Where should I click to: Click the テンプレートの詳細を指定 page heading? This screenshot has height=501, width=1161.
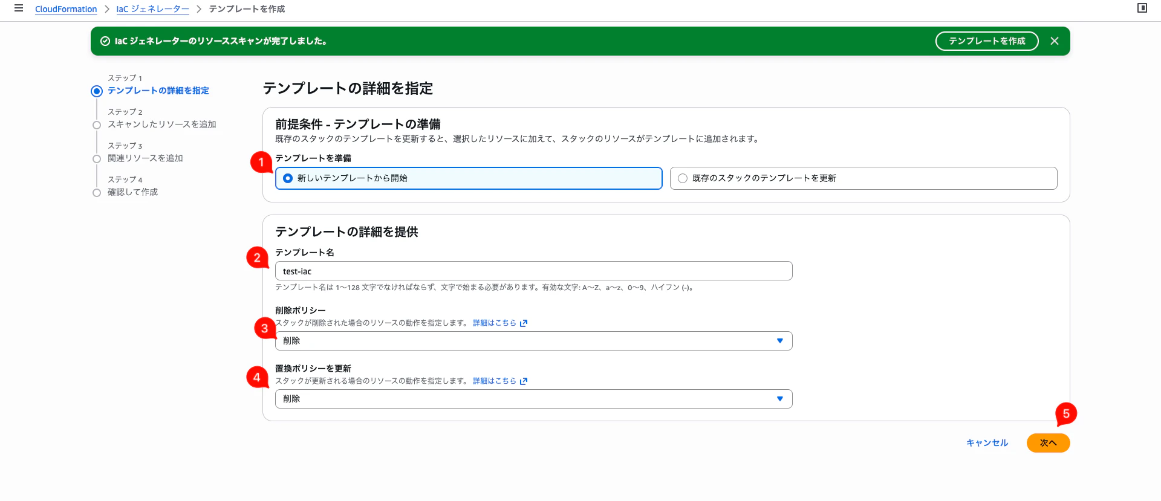[x=348, y=88]
